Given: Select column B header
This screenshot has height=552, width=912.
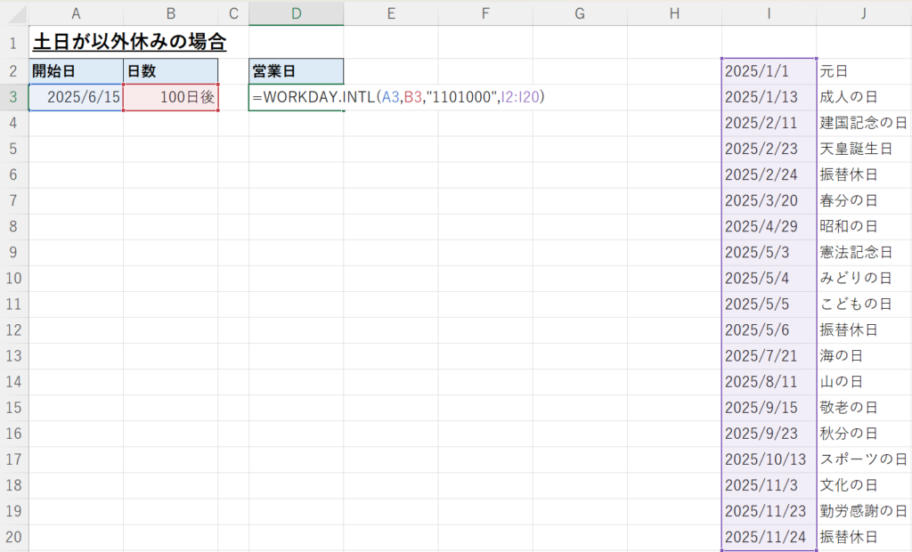Looking at the screenshot, I should (x=170, y=13).
